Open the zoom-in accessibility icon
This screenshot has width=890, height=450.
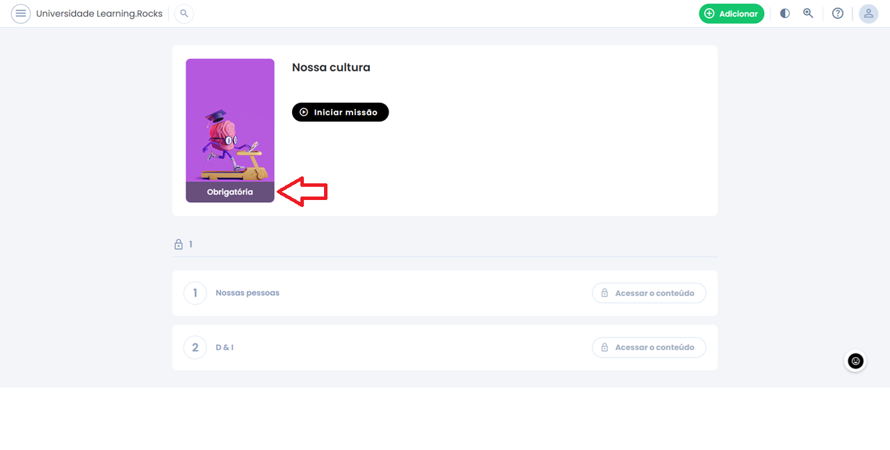point(808,13)
